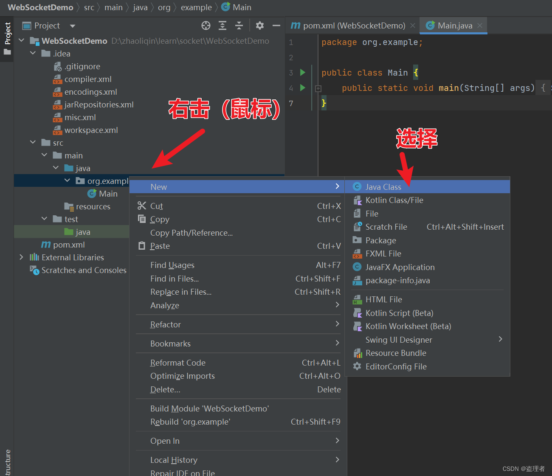Viewport: 552px width, 476px height.
Task: Collapse the test folder
Action: [45, 219]
